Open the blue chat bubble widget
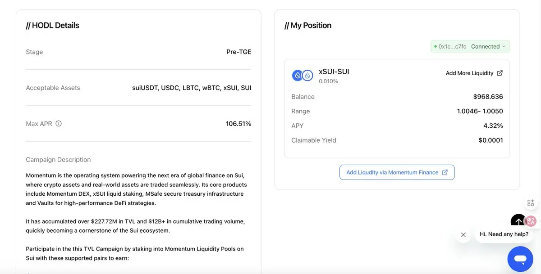 pyautogui.click(x=520, y=259)
